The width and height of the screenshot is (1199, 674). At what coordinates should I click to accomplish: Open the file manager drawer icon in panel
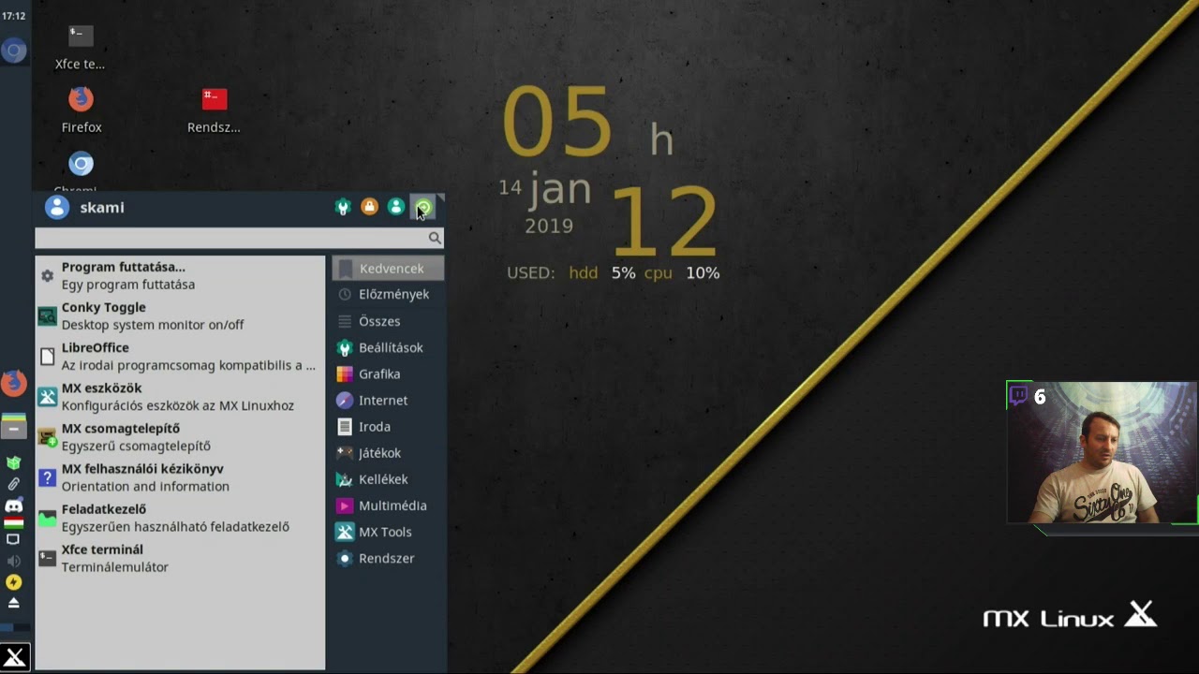[x=14, y=426]
